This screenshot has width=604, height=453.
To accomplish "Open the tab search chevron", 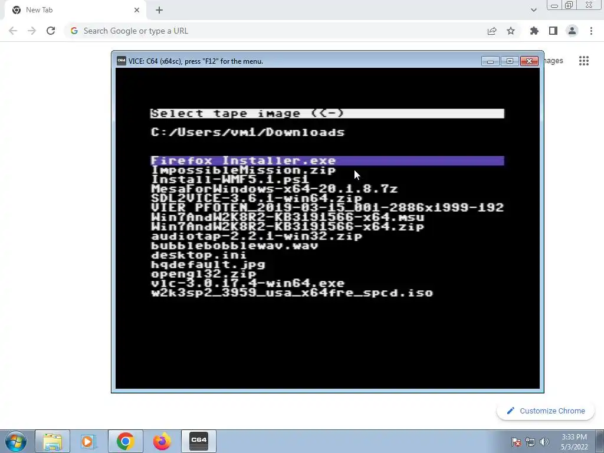I will pos(533,10).
